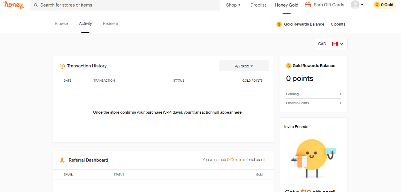Viewport: 401px width, 192px height.
Task: Open the Apr 2022 month dropdown
Action: click(244, 66)
